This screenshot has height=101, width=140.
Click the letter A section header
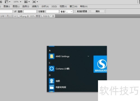coord(50,51)
